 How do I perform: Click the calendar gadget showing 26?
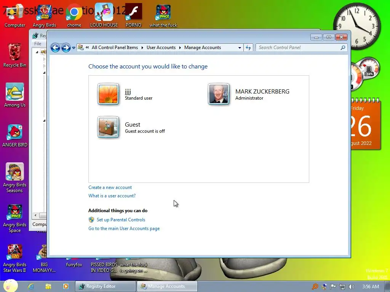366,124
